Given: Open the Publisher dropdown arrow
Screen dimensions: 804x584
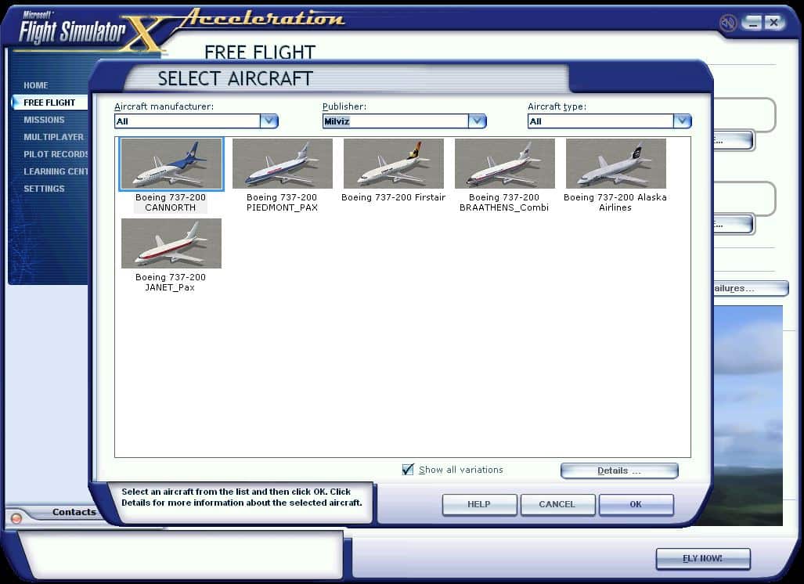Looking at the screenshot, I should (x=478, y=121).
